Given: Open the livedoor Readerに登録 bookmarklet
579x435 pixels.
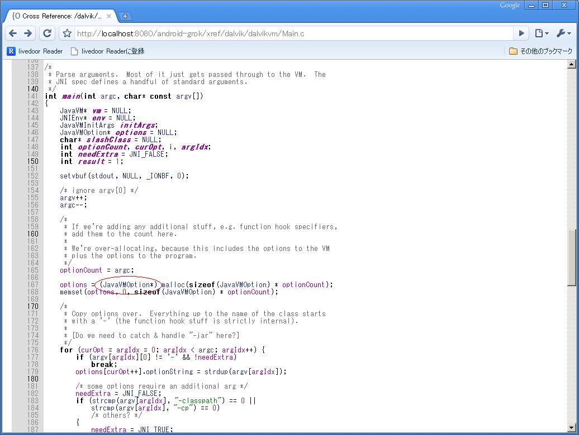Looking at the screenshot, I should coord(108,51).
